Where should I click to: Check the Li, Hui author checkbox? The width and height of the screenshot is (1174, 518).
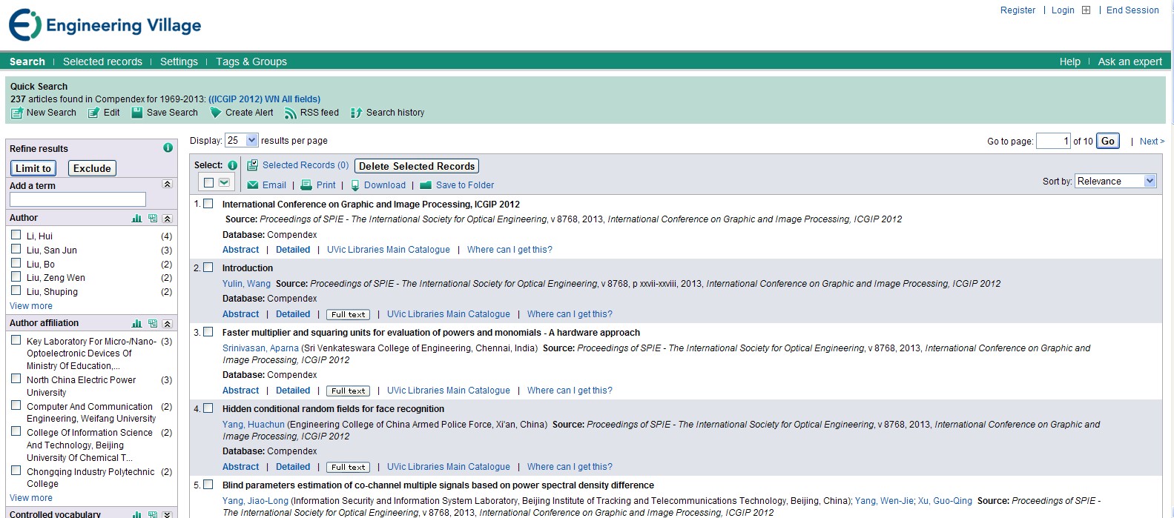point(16,235)
